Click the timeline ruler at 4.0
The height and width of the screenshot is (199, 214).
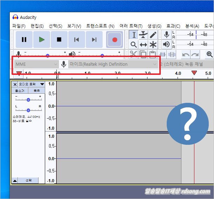(x=178, y=73)
